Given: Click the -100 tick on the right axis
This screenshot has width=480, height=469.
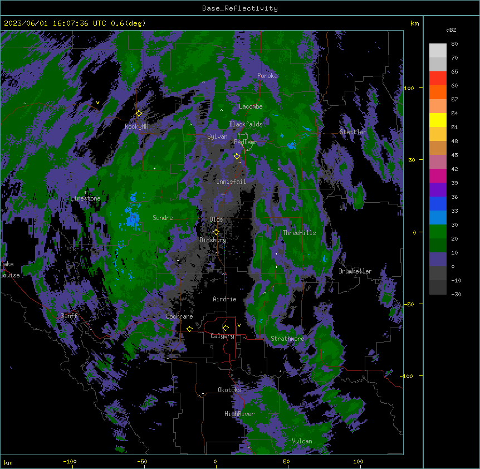Looking at the screenshot, I should (407, 376).
